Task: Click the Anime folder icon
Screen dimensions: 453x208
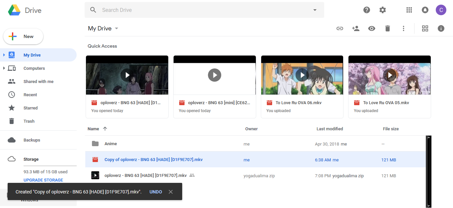Action: (x=95, y=144)
